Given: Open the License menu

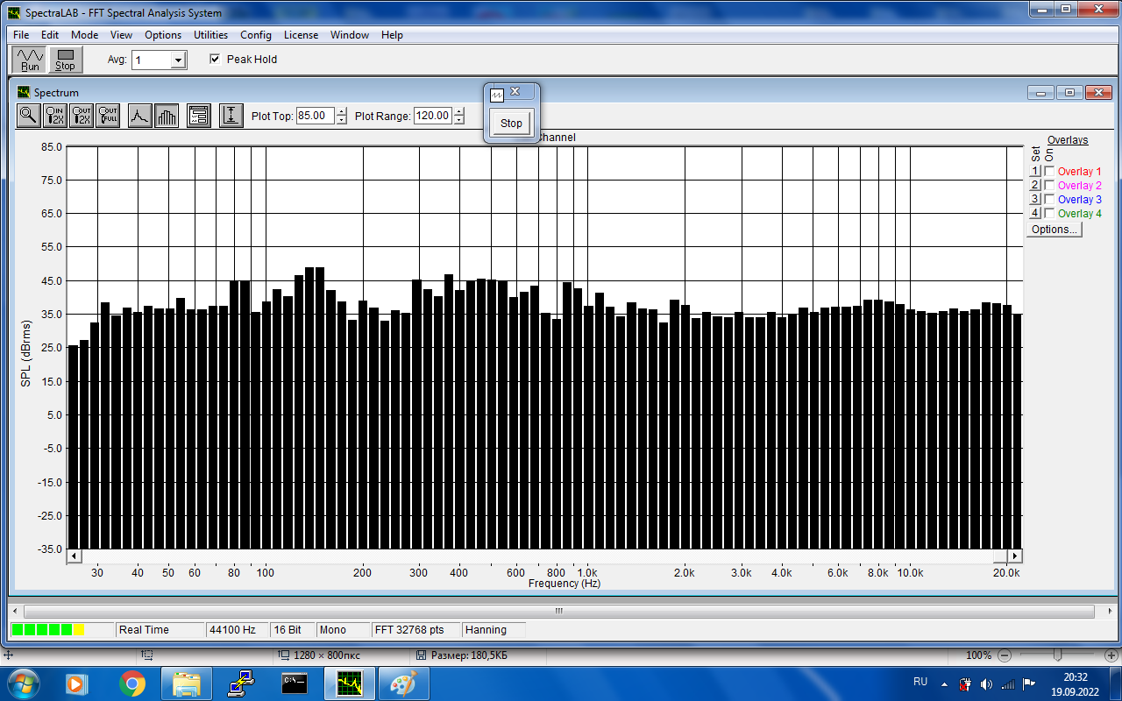Looking at the screenshot, I should (301, 35).
